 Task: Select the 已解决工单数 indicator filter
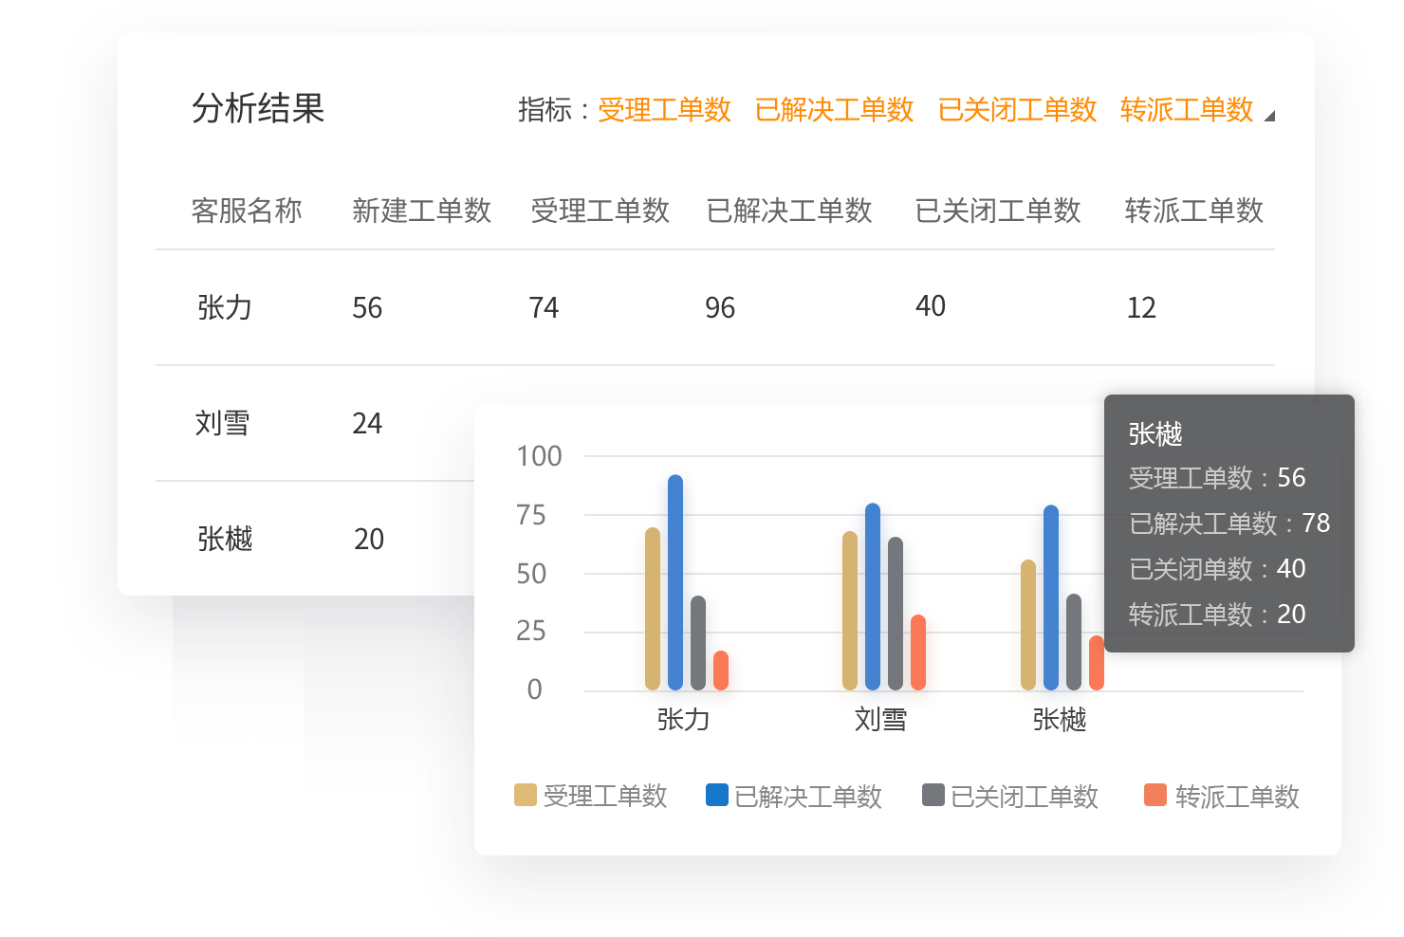(x=834, y=110)
